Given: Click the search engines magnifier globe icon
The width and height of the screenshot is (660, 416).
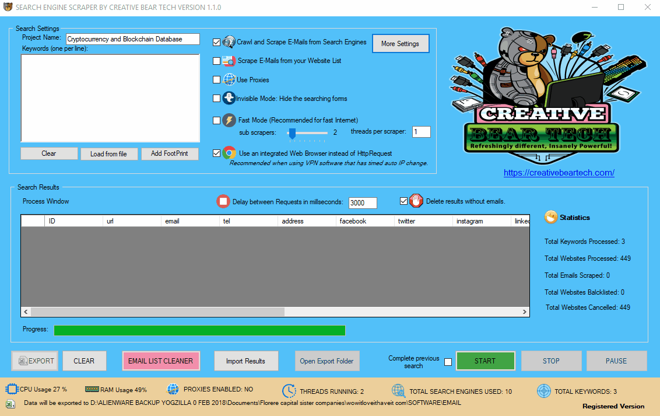Looking at the screenshot, I should tap(229, 41).
